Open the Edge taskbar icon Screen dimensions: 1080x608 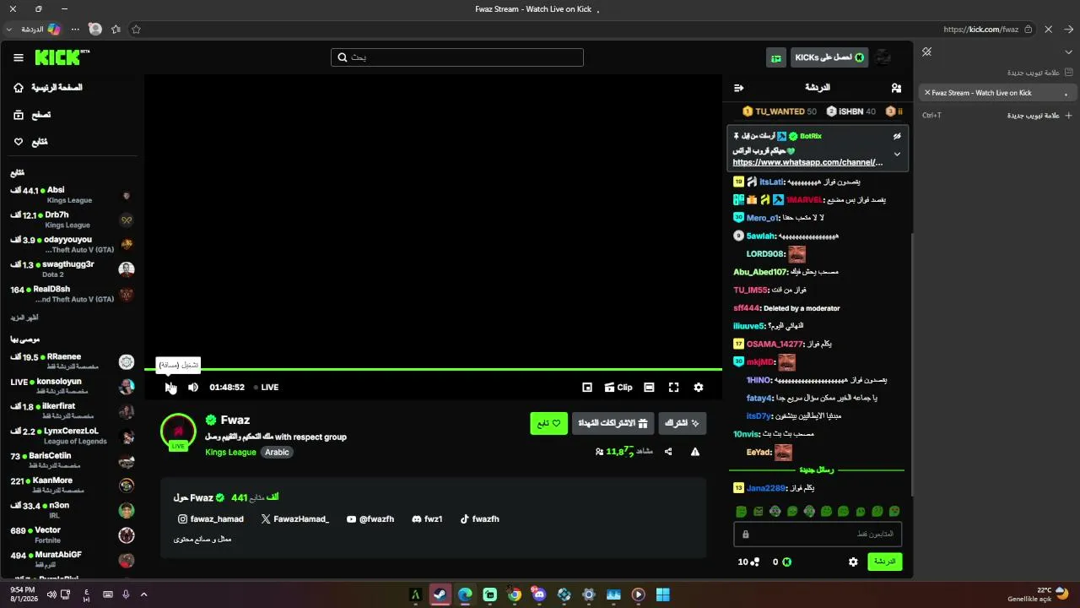coord(465,594)
